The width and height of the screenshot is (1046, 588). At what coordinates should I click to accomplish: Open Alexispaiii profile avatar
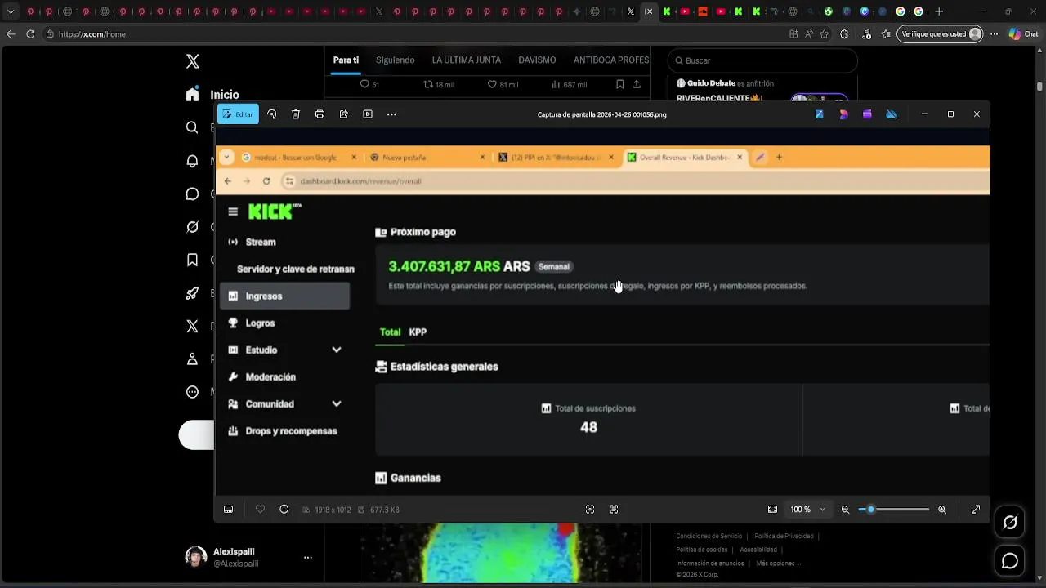(196, 557)
